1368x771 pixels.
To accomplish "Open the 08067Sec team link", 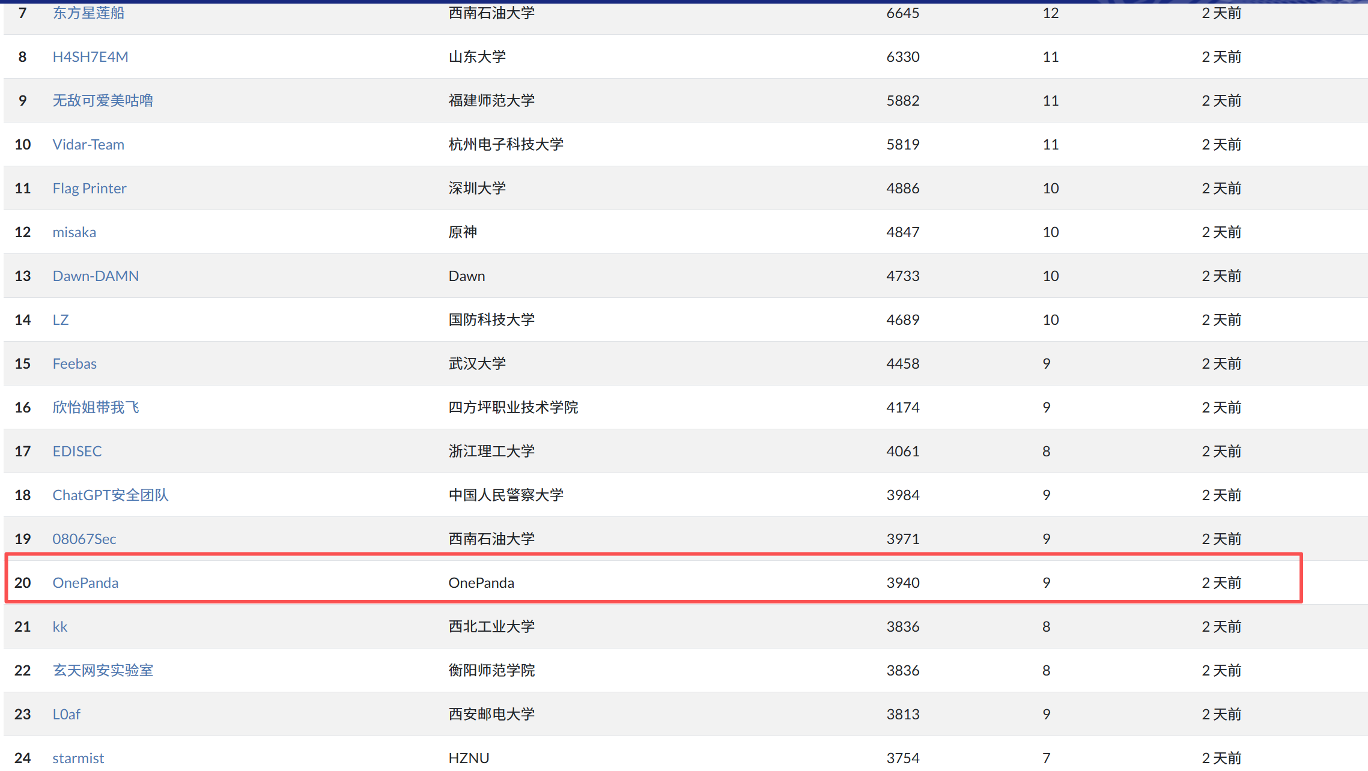I will (84, 539).
